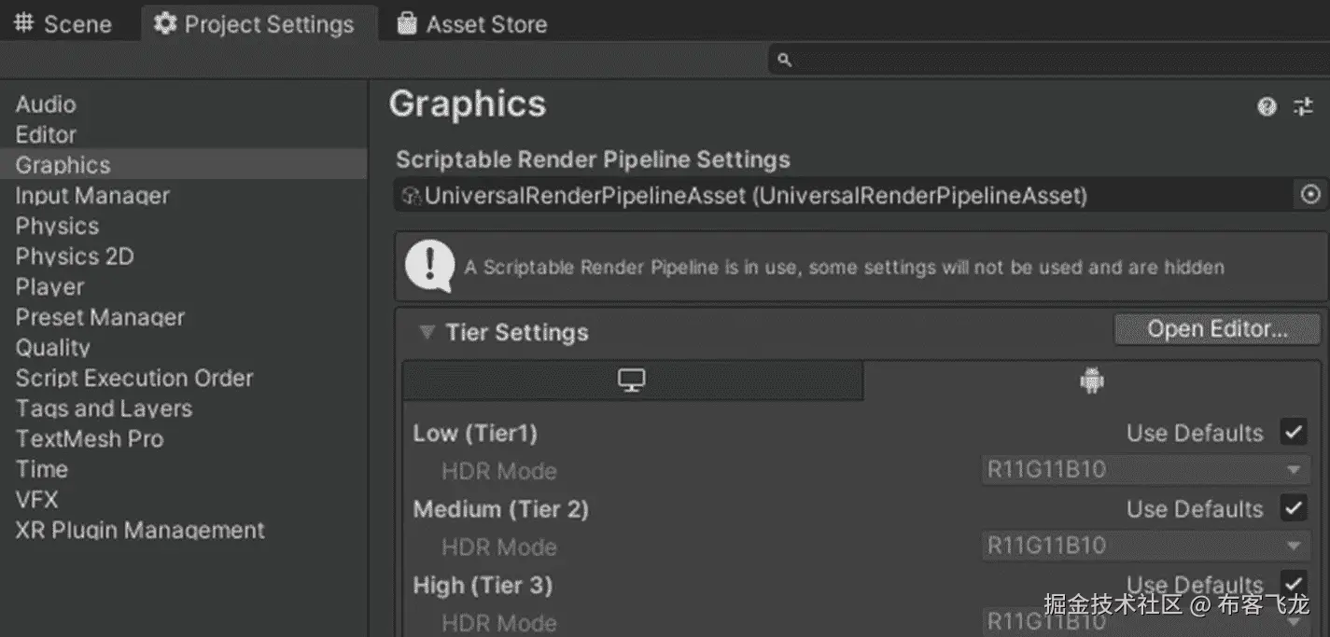The width and height of the screenshot is (1330, 637).
Task: Click the help question mark icon
Action: (1267, 106)
